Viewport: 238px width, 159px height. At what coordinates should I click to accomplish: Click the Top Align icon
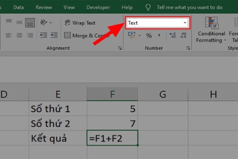click(9, 21)
